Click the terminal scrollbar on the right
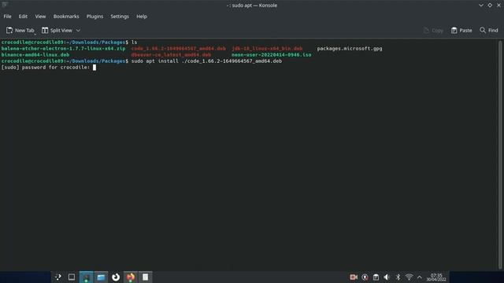 pos(500,154)
